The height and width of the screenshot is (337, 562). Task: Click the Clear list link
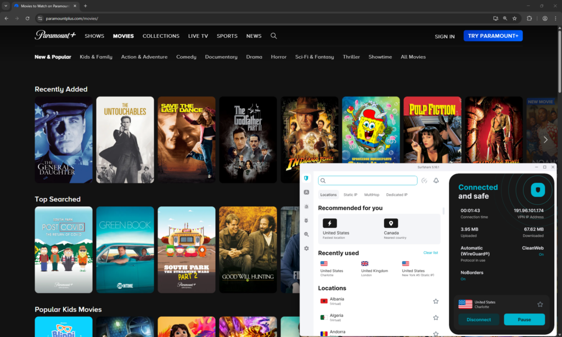[430, 252]
